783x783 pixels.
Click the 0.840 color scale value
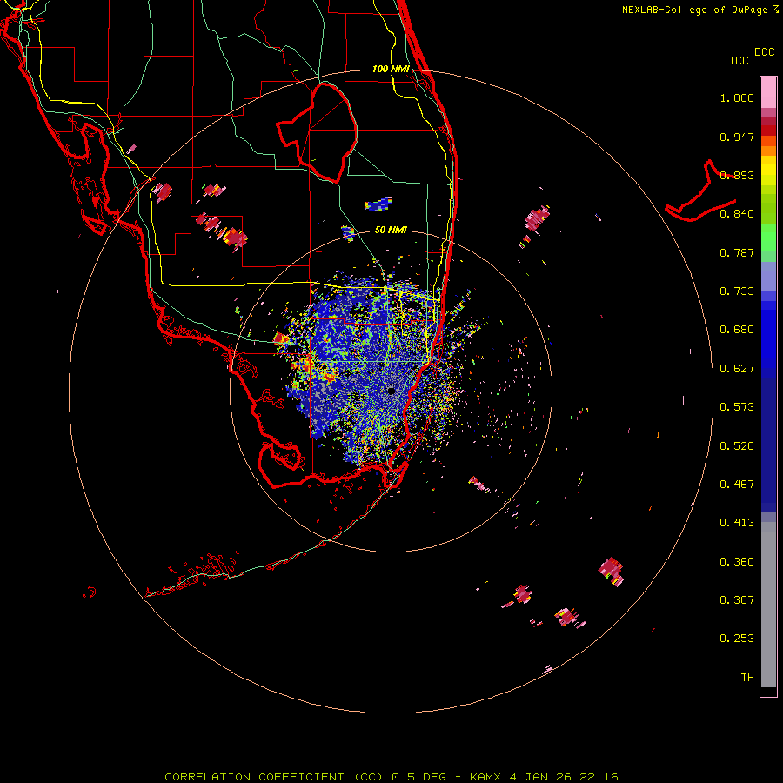click(x=737, y=214)
